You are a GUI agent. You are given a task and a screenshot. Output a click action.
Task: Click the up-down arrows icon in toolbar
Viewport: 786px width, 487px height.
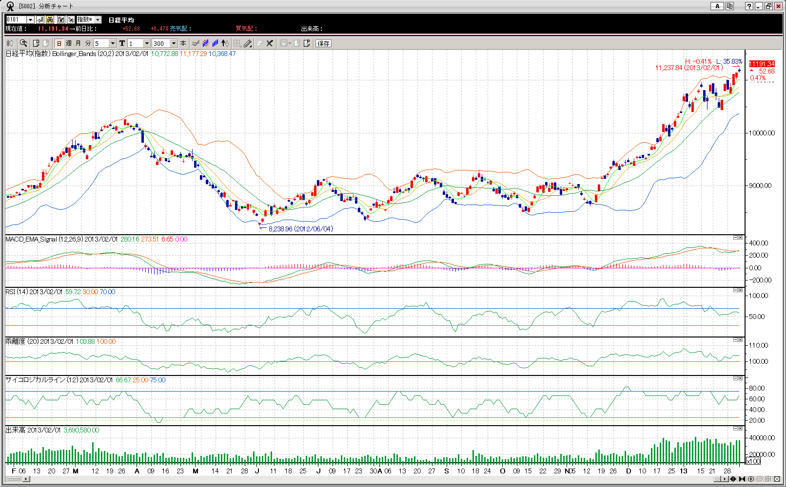[x=225, y=43]
